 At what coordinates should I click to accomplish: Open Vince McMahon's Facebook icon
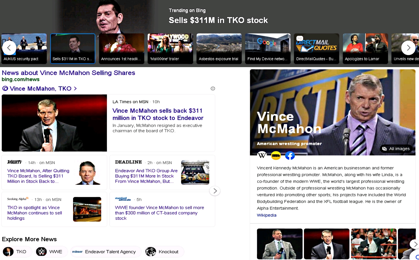[x=290, y=155]
